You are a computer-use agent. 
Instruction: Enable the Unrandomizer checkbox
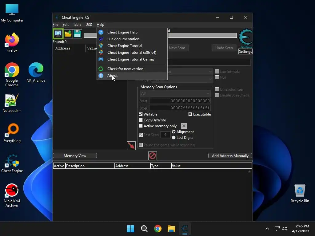(x=217, y=89)
